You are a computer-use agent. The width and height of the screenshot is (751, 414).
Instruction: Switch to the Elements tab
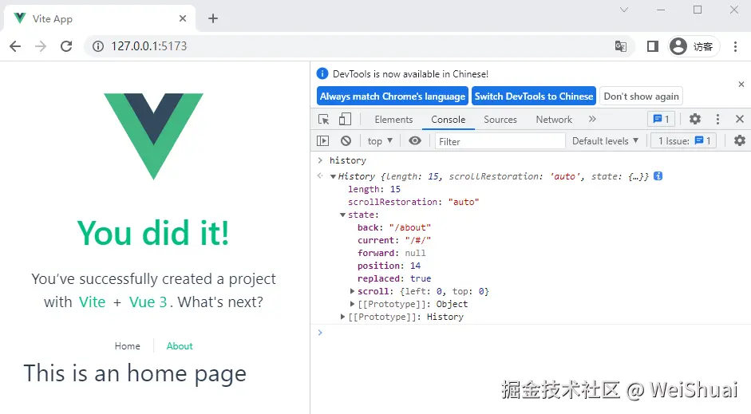(393, 119)
